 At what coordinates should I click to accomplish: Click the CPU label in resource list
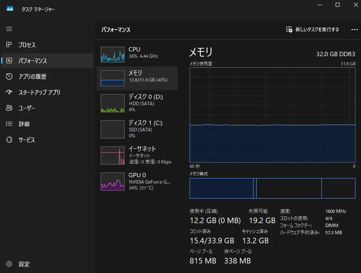pos(134,49)
